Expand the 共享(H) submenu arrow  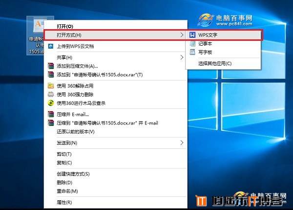pyautogui.click(x=182, y=57)
